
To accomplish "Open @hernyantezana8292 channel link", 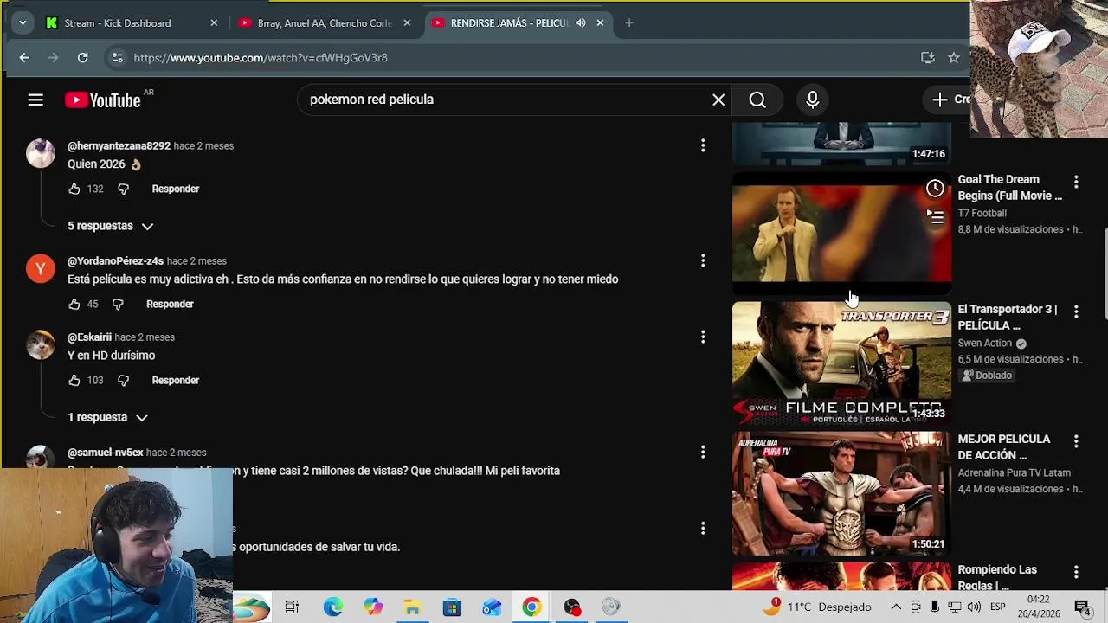I will [x=119, y=145].
